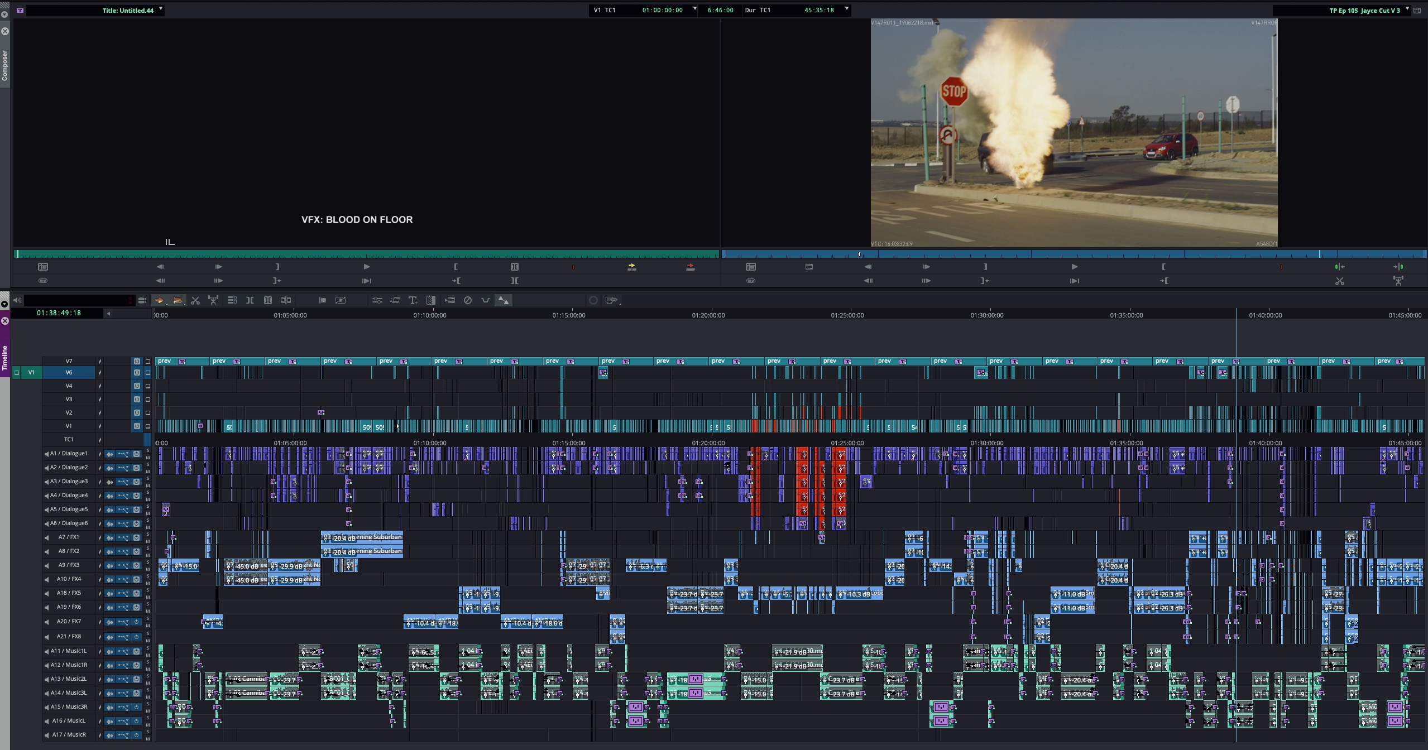The height and width of the screenshot is (750, 1428).
Task: Click the Remove Effect circle-slash icon
Action: 468,300
